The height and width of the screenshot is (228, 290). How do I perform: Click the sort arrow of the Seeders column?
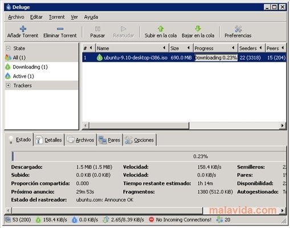coord(260,48)
